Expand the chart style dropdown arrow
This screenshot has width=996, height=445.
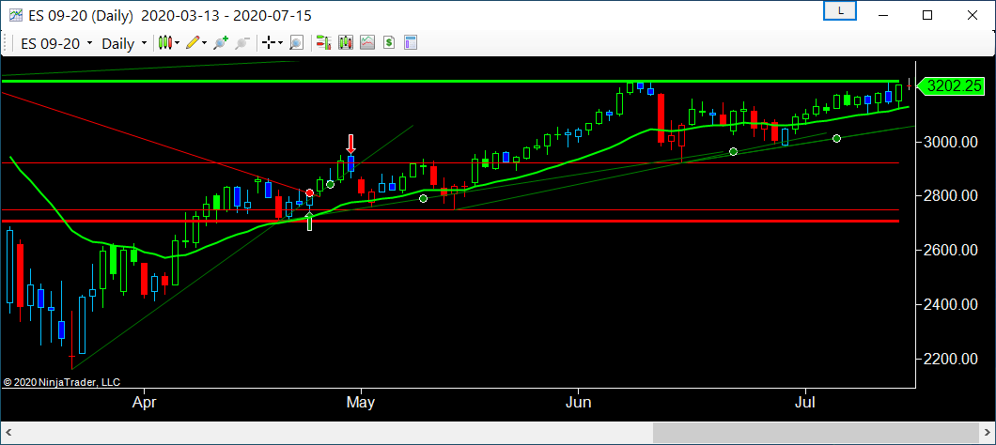[178, 43]
